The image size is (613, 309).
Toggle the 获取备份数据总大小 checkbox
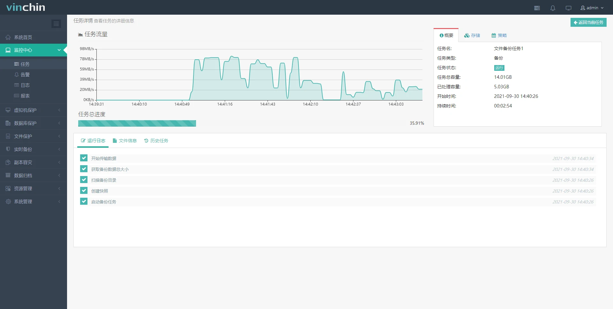pyautogui.click(x=84, y=169)
